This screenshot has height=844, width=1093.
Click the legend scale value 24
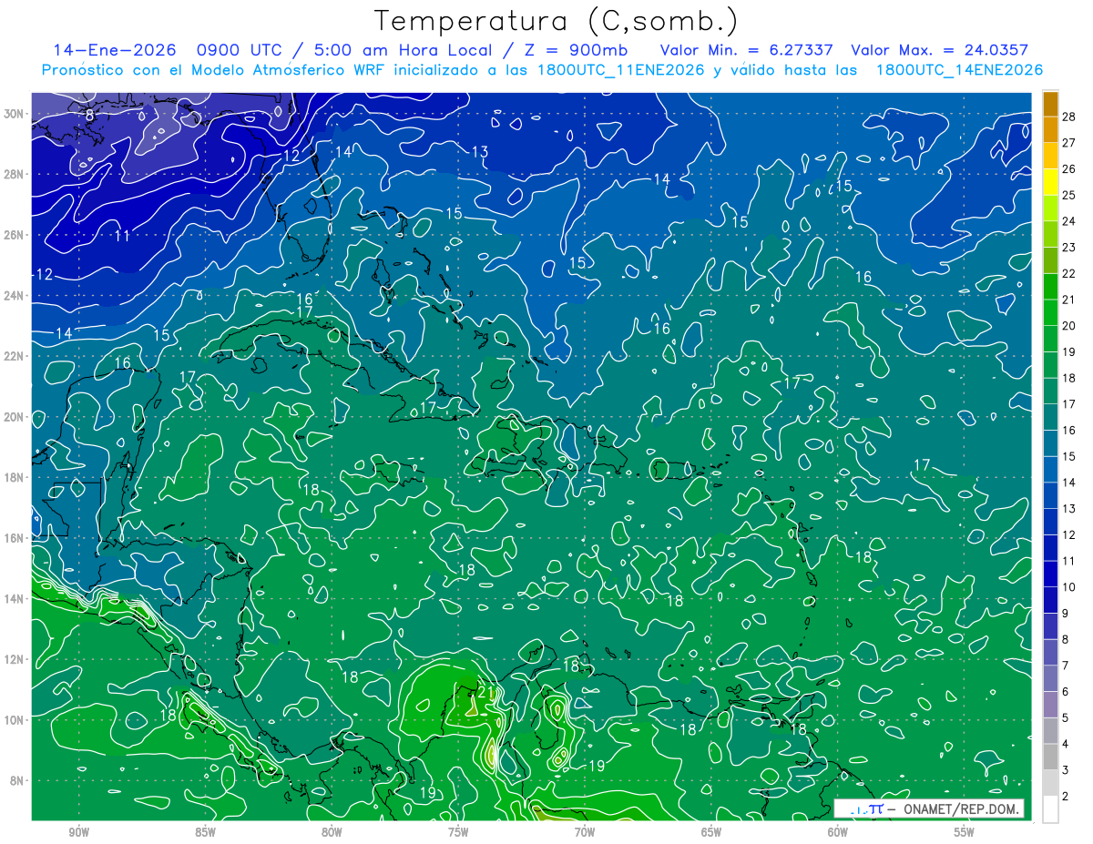(1069, 222)
